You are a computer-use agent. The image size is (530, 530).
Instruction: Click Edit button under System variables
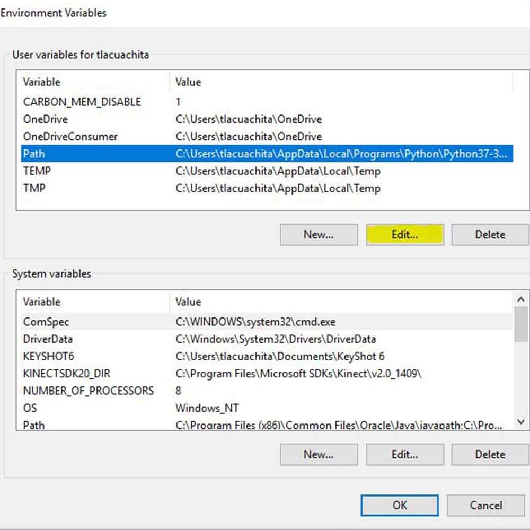[404, 454]
